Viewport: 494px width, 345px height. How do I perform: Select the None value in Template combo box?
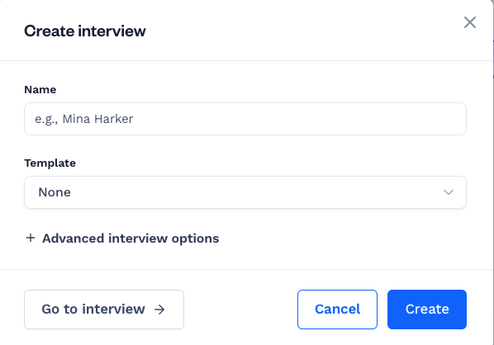pyautogui.click(x=55, y=192)
